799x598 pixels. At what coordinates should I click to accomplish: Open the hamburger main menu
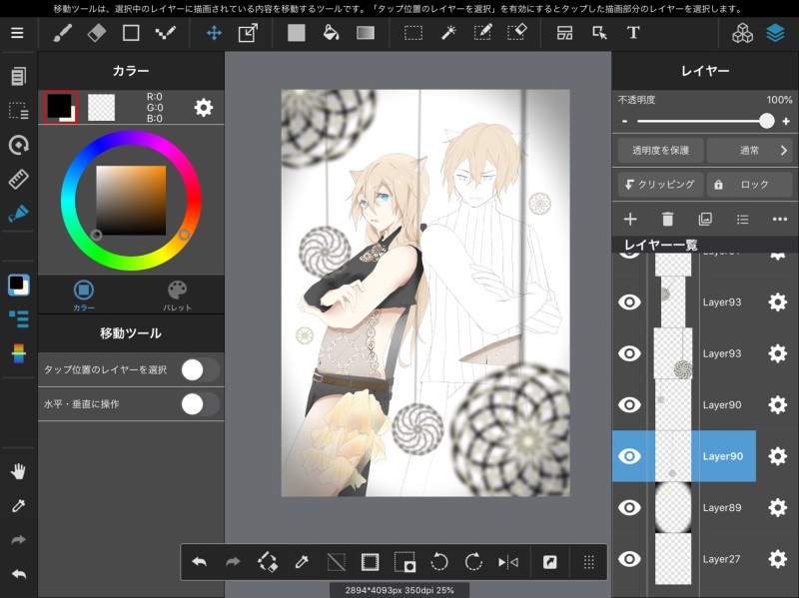[17, 33]
